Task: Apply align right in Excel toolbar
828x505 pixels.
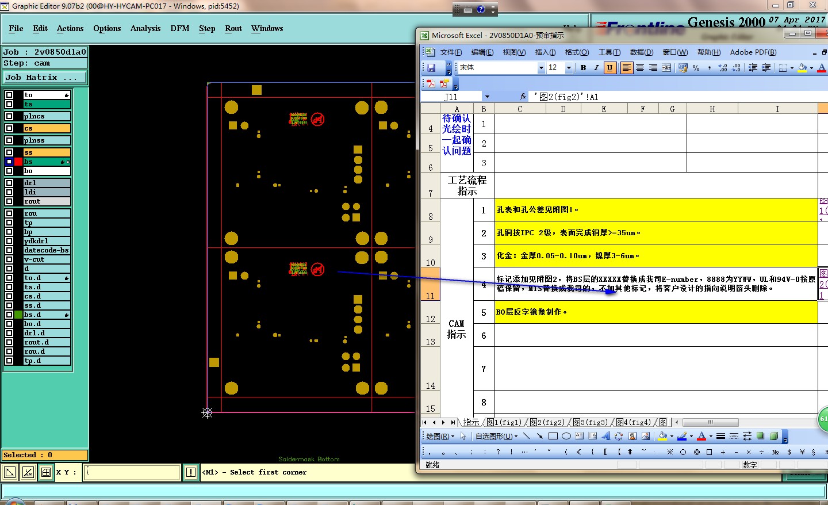Action: coord(653,68)
